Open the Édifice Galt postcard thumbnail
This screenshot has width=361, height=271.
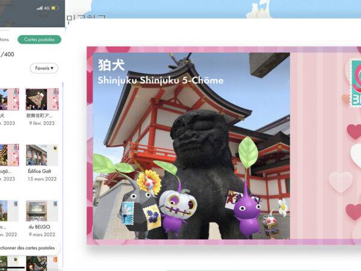(x=42, y=155)
